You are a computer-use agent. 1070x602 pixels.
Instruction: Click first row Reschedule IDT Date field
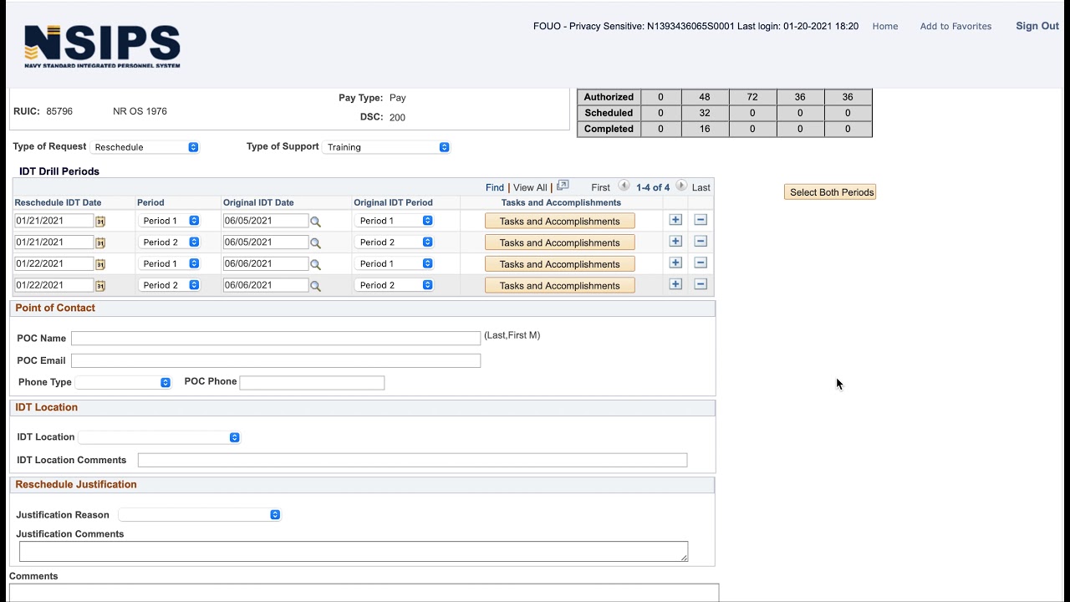tap(53, 221)
